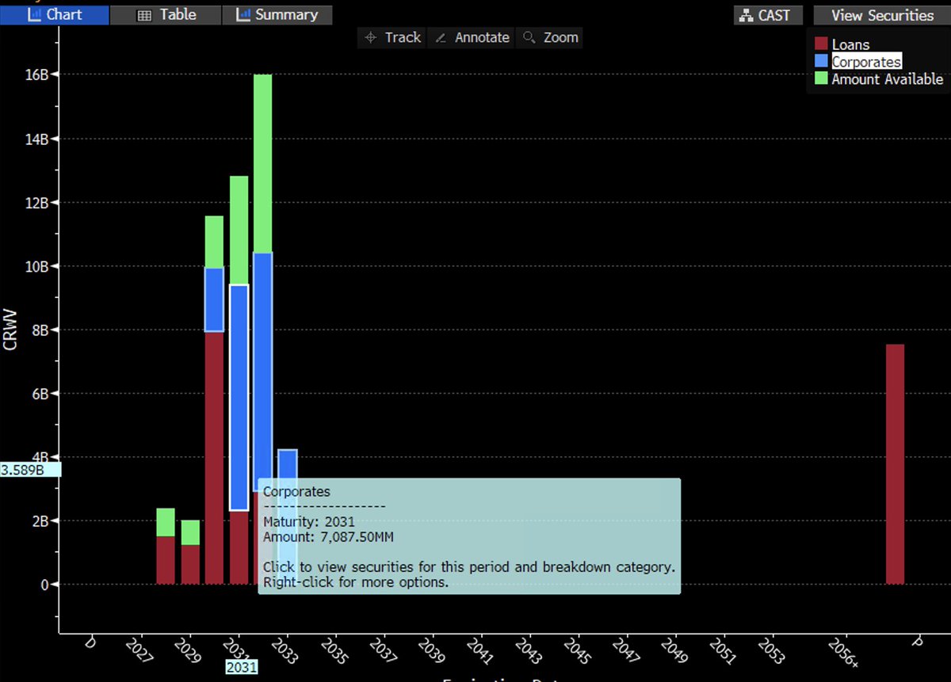Switch to the Chart tab
This screenshot has width=951, height=682.
point(55,14)
